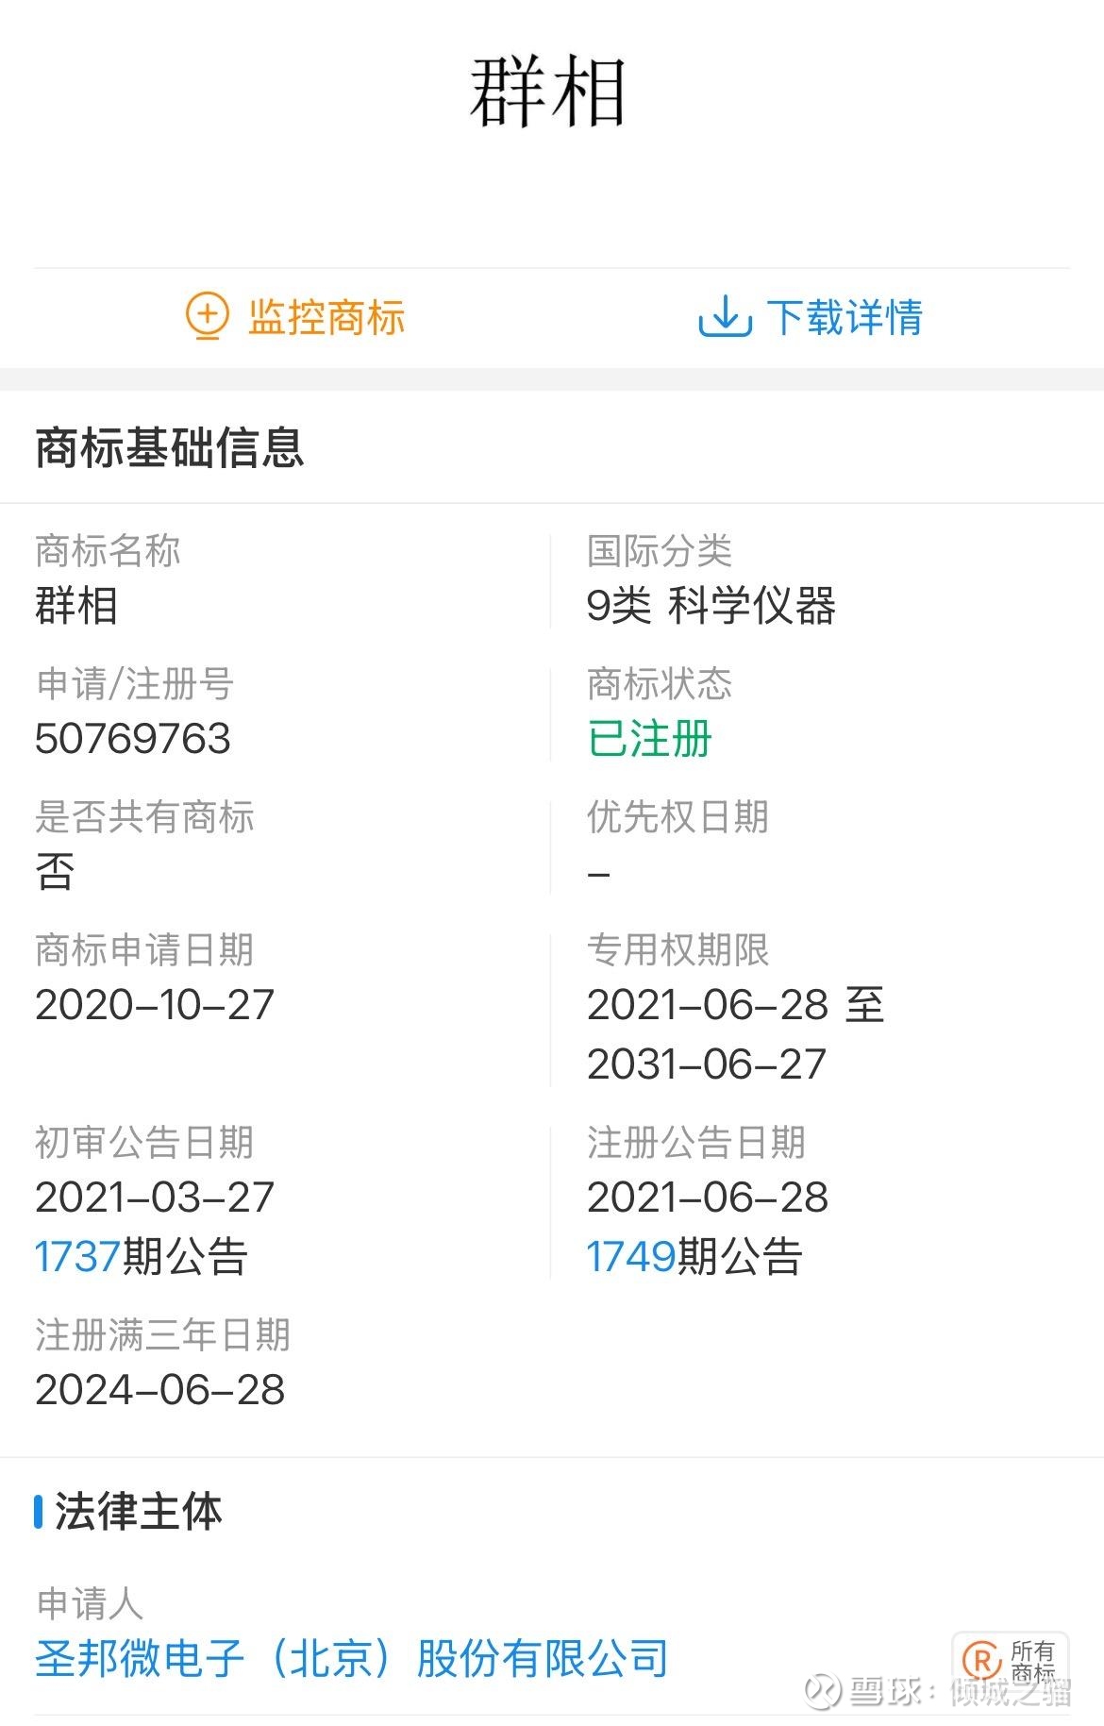Tap the 注册公告日期 field label
The height and width of the screenshot is (1726, 1104).
696,1143
